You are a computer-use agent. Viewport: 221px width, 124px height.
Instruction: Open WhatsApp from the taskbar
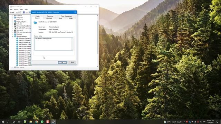(42, 122)
